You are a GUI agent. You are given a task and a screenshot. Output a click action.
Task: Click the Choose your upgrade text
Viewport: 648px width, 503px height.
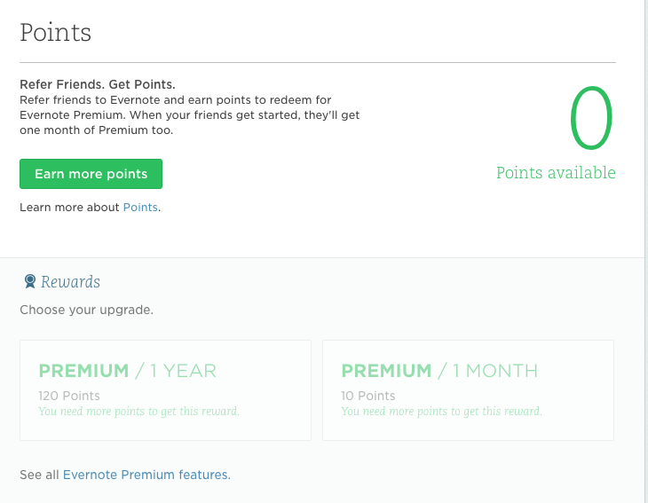pos(86,310)
